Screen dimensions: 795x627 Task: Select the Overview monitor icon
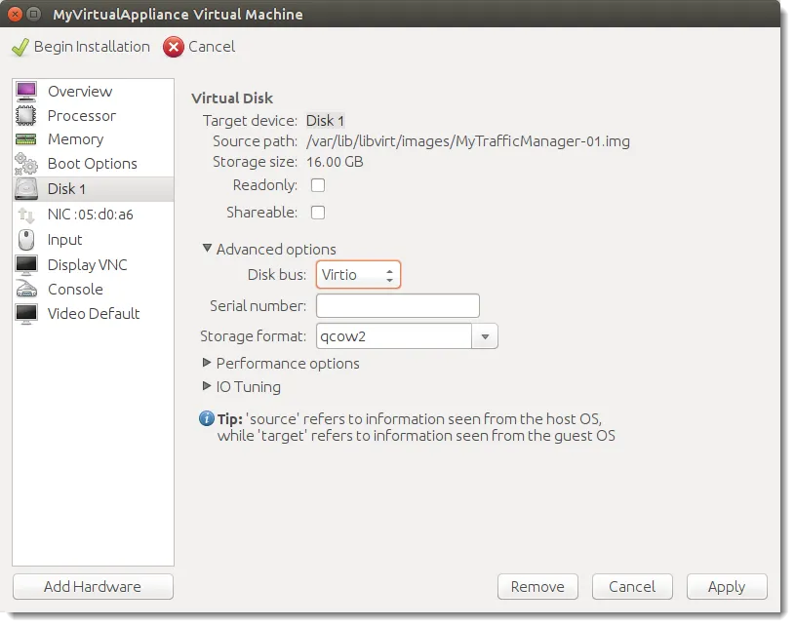coord(26,92)
